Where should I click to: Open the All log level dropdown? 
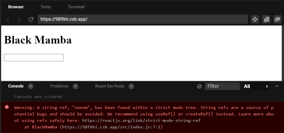pyautogui.click(x=256, y=86)
